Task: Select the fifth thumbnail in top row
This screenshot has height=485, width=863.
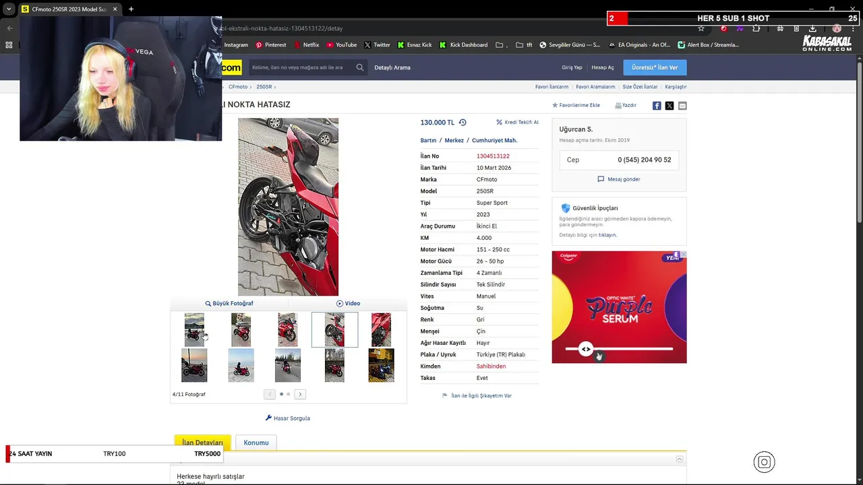Action: [x=381, y=329]
